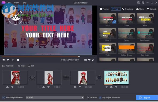Click the save project icon in title bar
This screenshot has width=158, height=102.
138,3
